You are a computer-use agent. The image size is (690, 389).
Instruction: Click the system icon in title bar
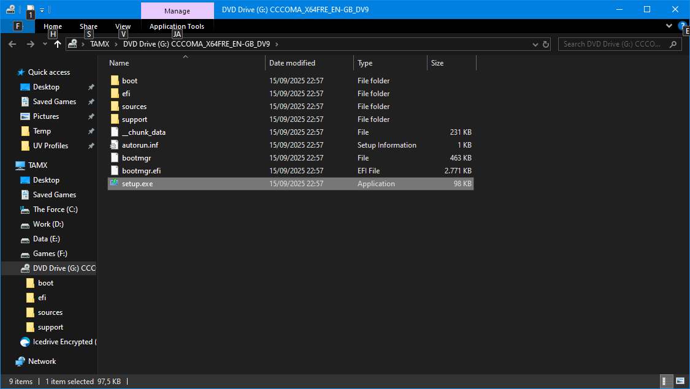click(10, 9)
